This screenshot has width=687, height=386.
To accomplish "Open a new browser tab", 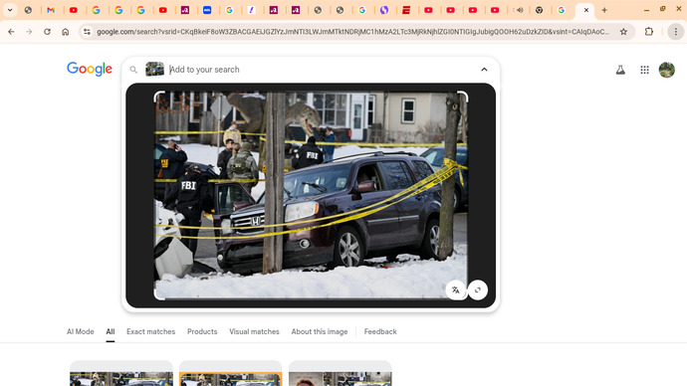I will point(604,10).
